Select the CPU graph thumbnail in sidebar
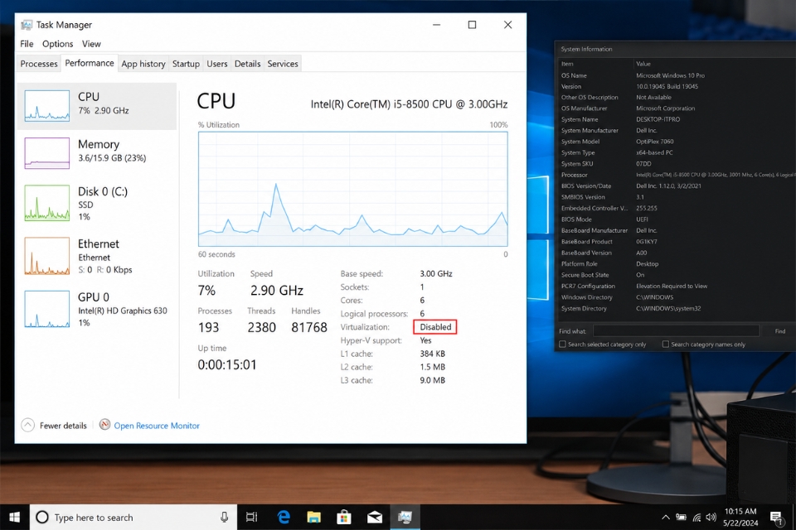 pos(46,105)
